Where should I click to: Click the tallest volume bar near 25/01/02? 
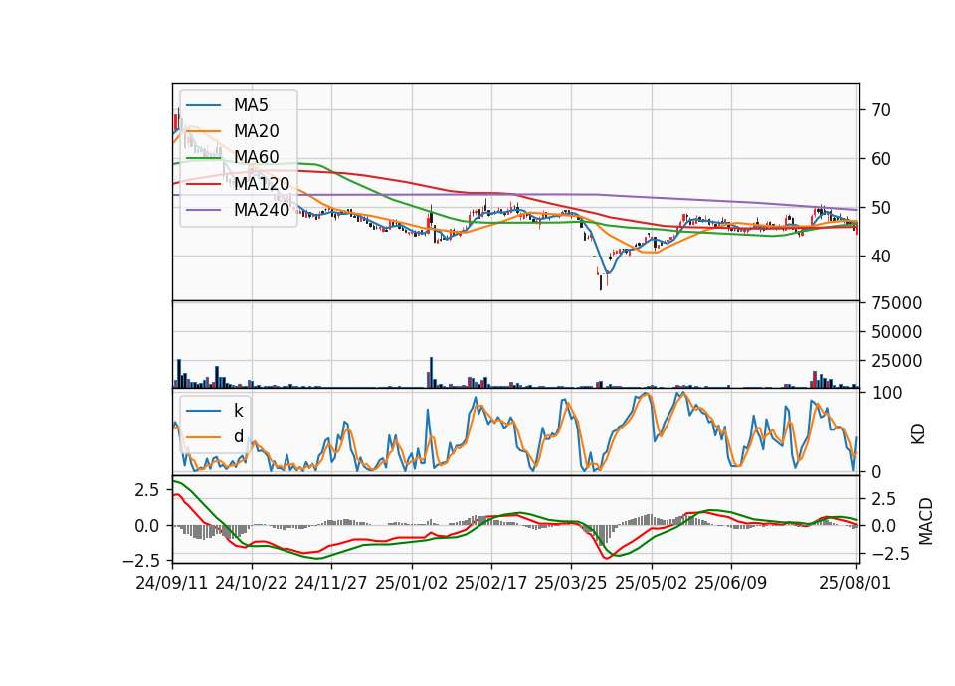431,373
